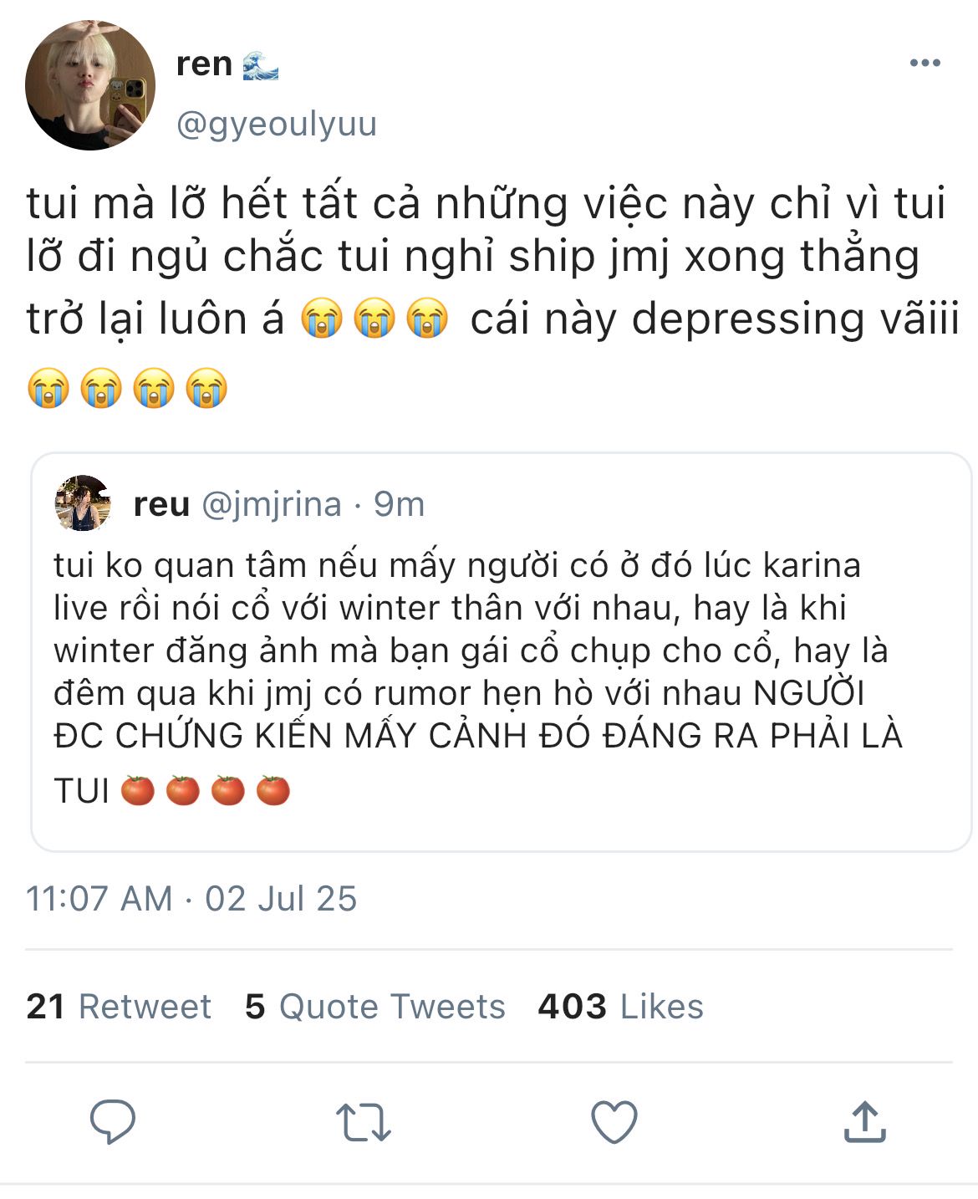Image resolution: width=978 pixels, height=1199 pixels.
Task: Open the @jmjrina handle in quoted tweet
Action: click(273, 504)
